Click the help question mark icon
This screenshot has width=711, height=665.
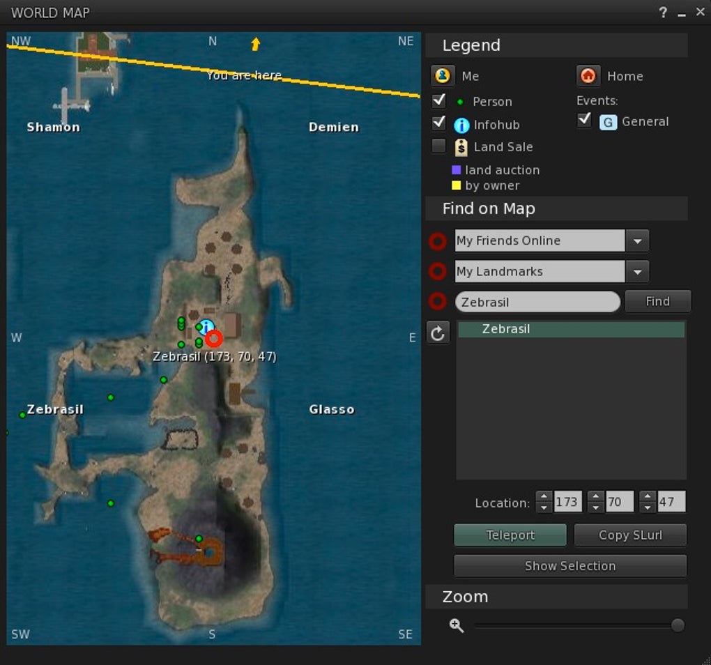(663, 13)
